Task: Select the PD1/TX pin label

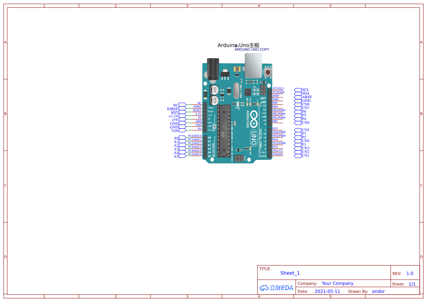Action: click(278, 150)
